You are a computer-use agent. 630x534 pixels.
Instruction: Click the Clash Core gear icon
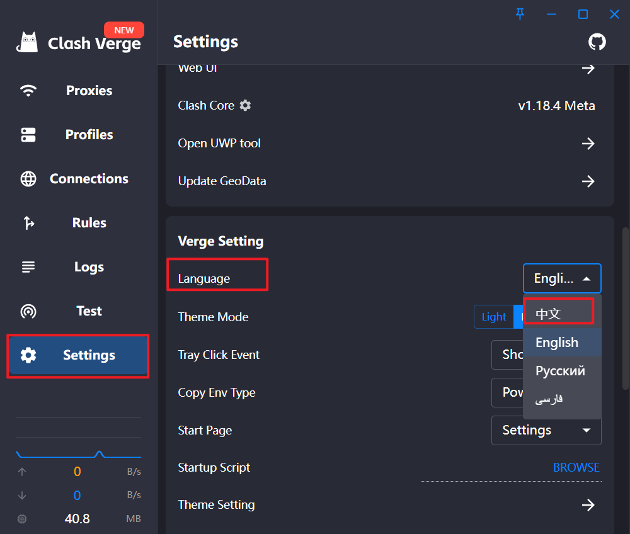pos(245,105)
